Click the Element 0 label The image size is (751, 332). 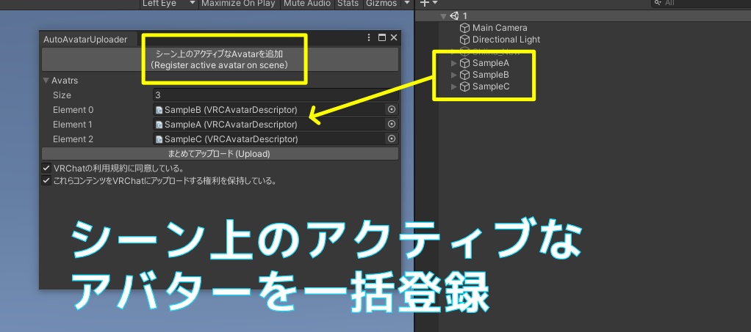coord(73,110)
